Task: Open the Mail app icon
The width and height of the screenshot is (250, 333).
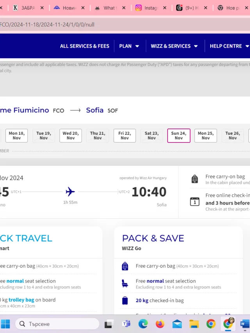Action: click(x=177, y=324)
